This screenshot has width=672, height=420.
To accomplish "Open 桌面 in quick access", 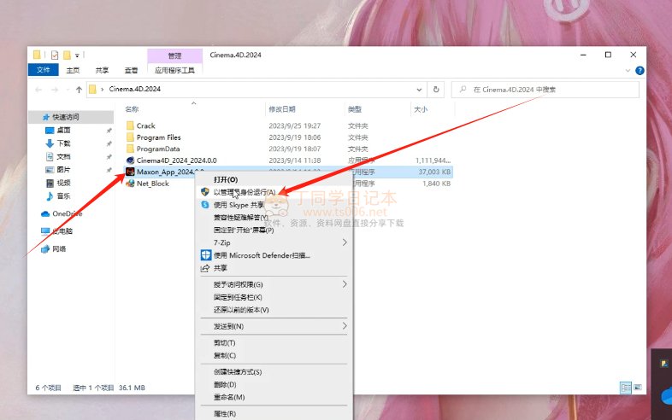I will (63, 130).
